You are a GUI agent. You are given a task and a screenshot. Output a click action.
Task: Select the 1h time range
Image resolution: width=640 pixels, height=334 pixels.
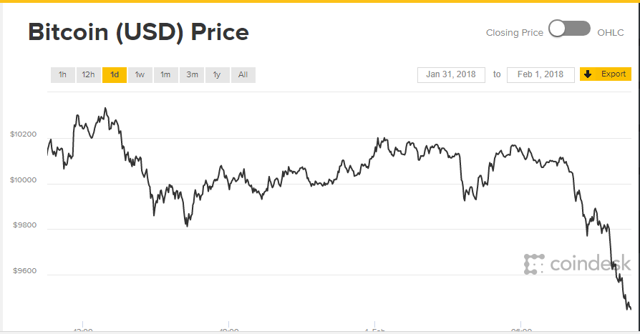pos(62,74)
